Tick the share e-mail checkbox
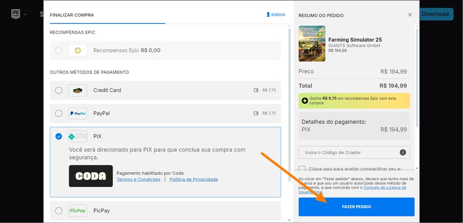Viewport: 463px width, 223px height. [x=302, y=169]
